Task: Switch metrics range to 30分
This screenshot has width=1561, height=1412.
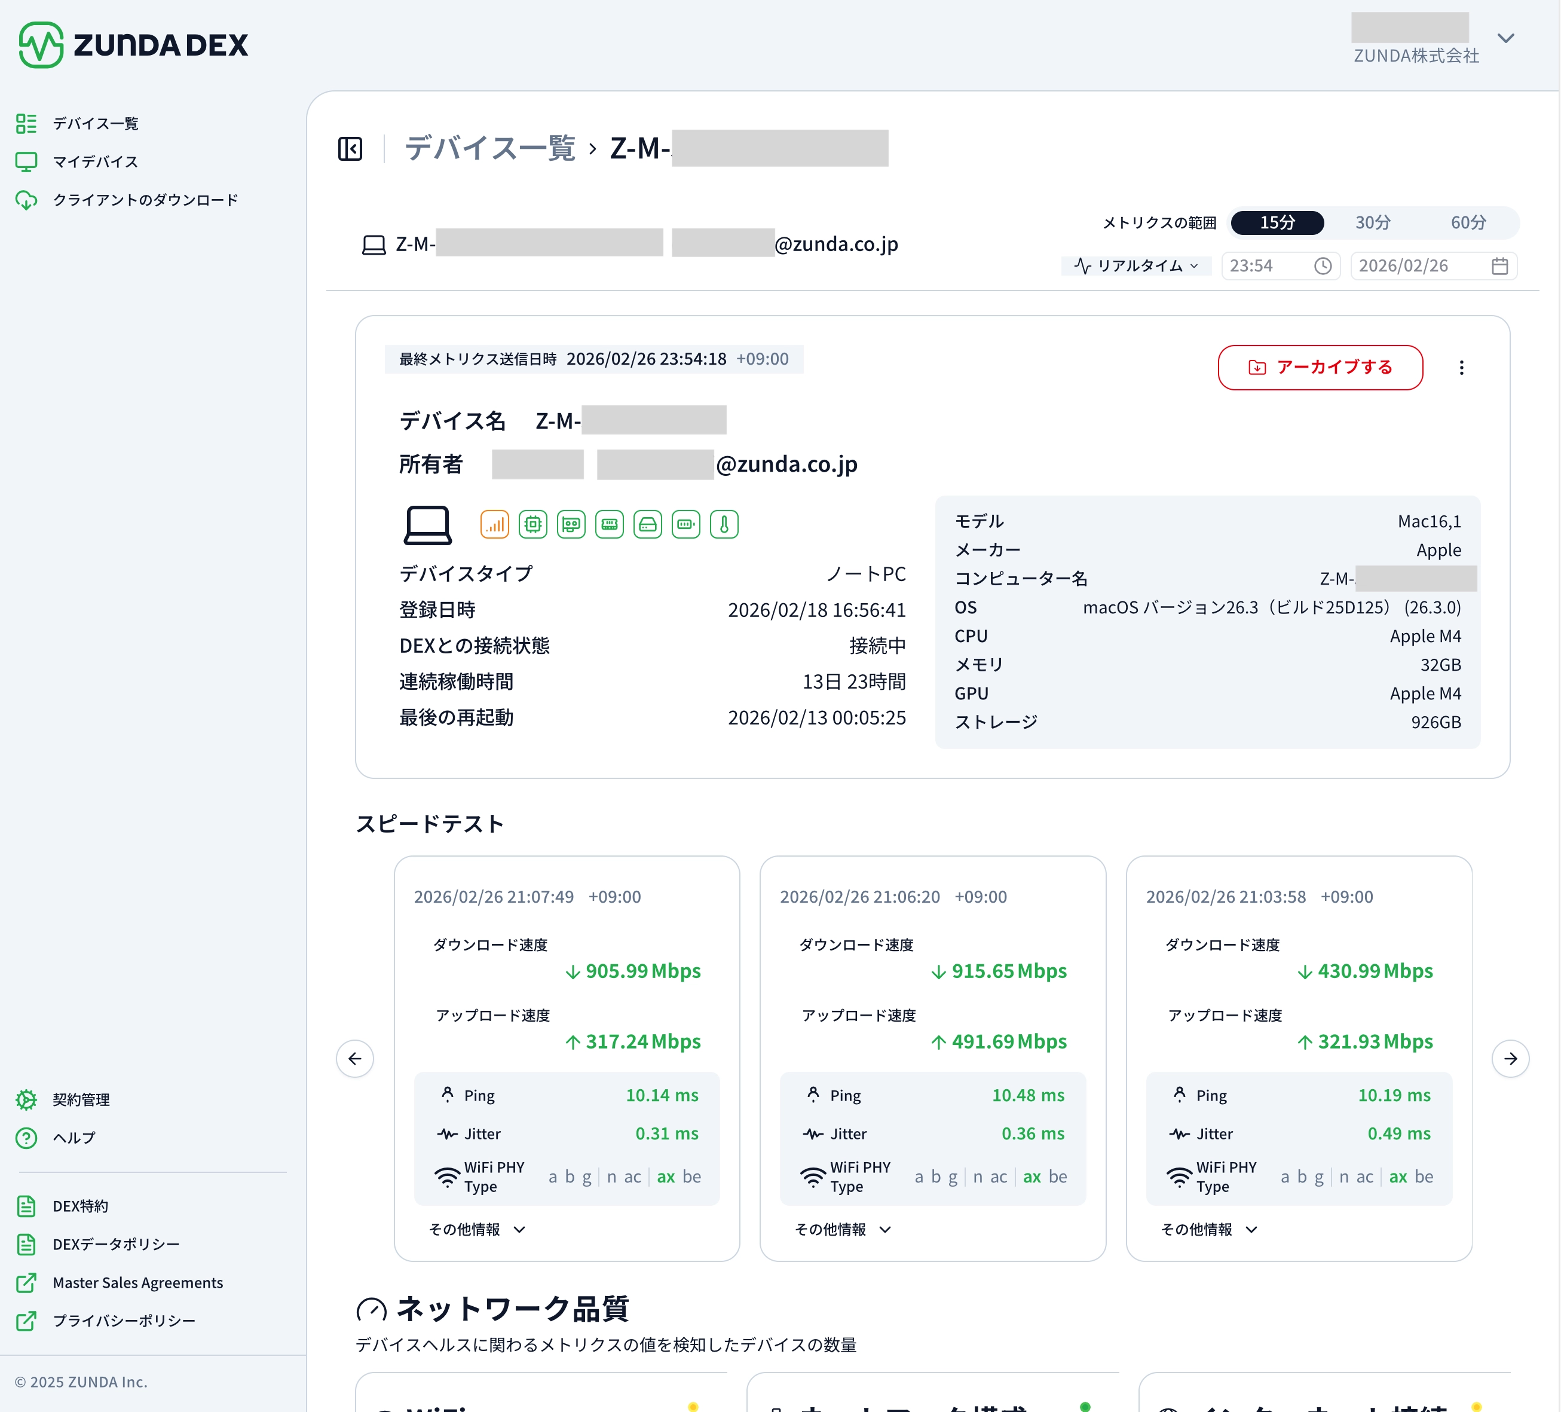Action: (1372, 223)
